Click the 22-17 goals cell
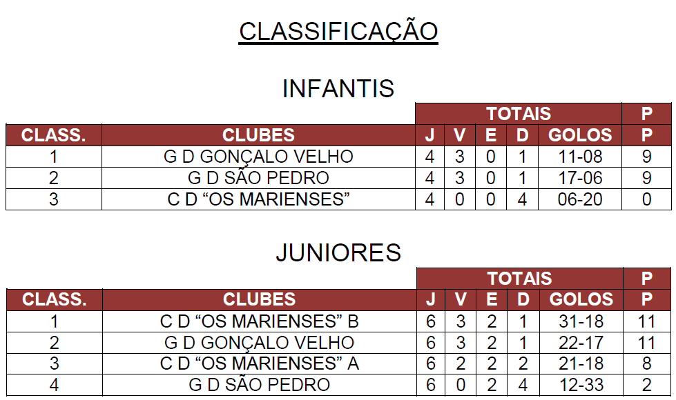Screen dimensions: 676x400 581,343
